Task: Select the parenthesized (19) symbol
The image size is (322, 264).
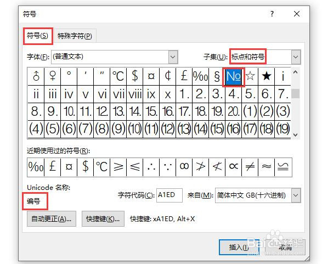Action: (283, 129)
